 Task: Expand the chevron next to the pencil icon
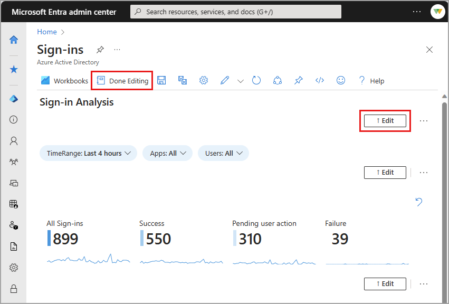(x=241, y=80)
